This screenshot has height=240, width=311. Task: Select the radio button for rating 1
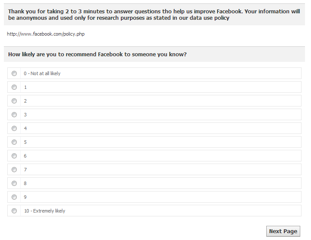[x=14, y=87]
